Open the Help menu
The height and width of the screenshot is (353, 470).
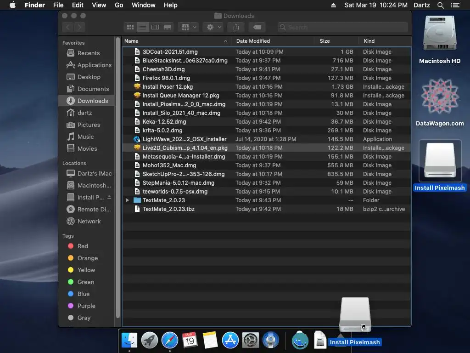tap(171, 5)
